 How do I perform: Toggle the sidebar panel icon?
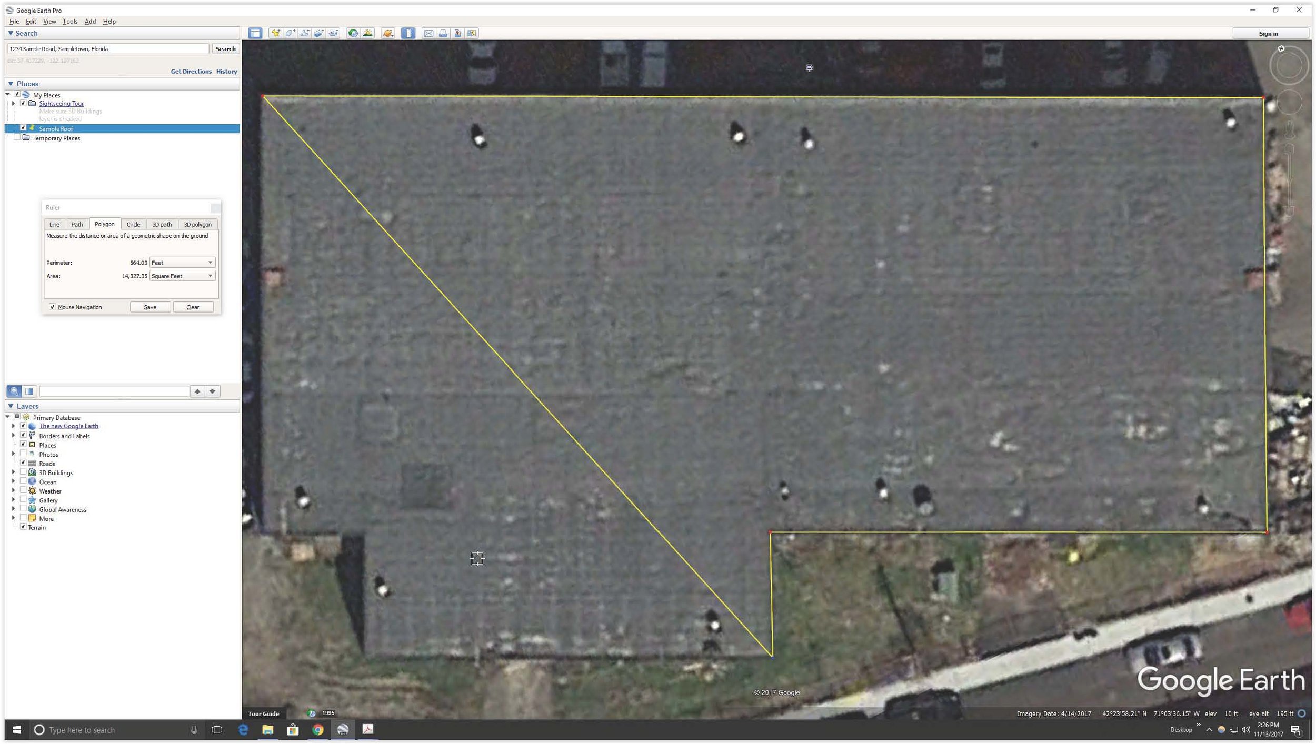pos(255,33)
